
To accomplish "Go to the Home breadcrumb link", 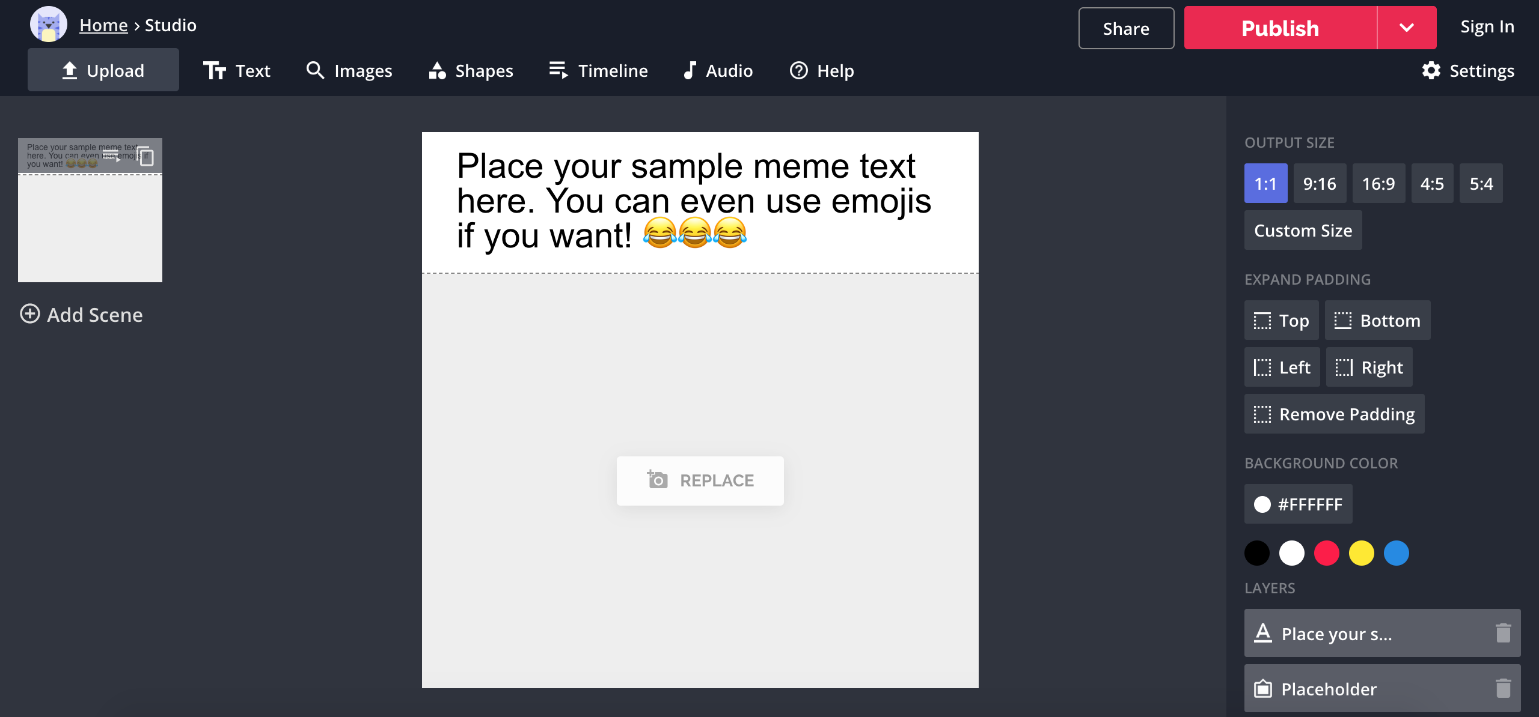I will tap(103, 25).
